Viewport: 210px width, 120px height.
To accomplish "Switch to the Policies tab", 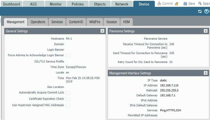I will pyautogui.click(x=78, y=4).
